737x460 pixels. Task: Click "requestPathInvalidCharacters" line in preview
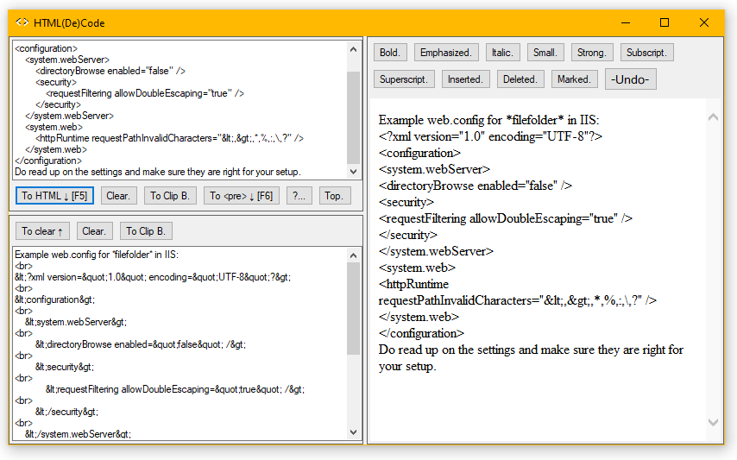point(518,300)
